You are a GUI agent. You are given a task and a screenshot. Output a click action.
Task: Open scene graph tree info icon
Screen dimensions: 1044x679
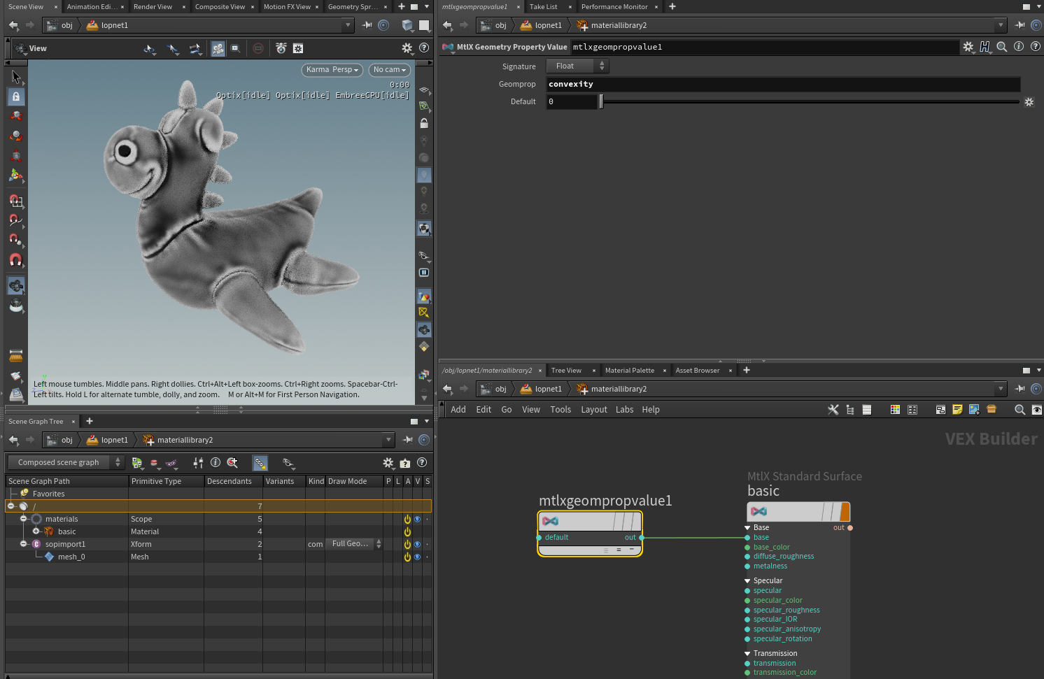[216, 462]
